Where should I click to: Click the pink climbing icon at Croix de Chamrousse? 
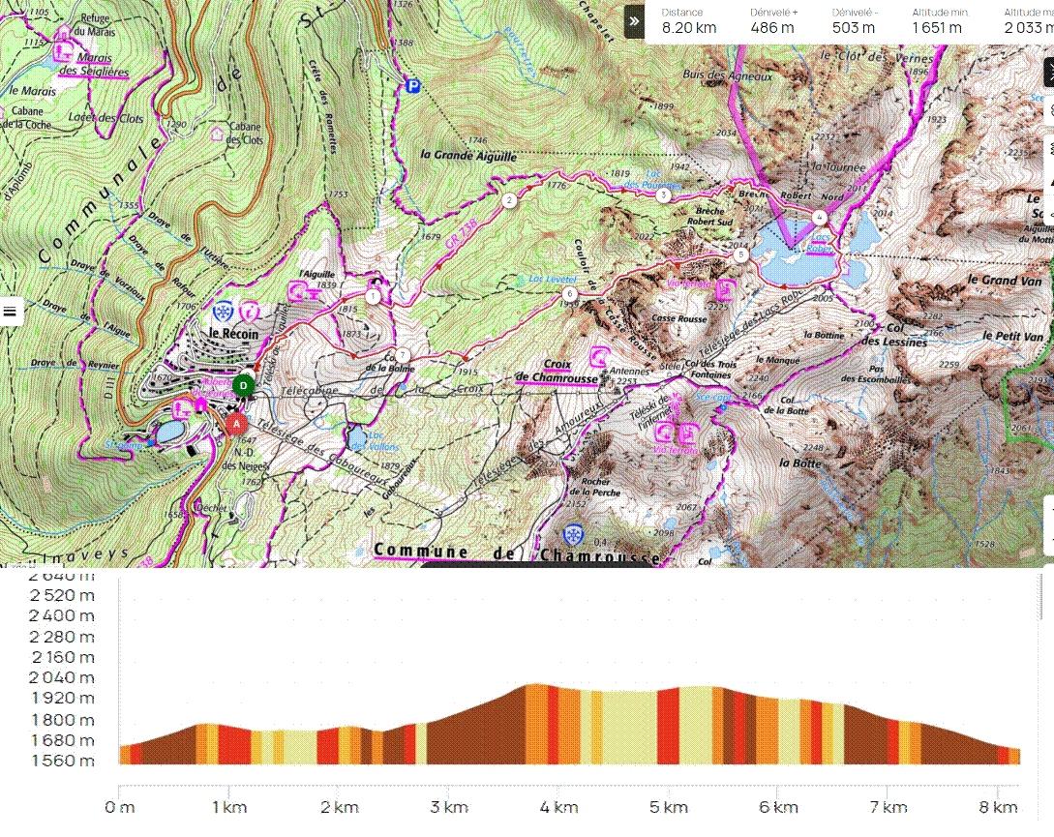click(599, 356)
